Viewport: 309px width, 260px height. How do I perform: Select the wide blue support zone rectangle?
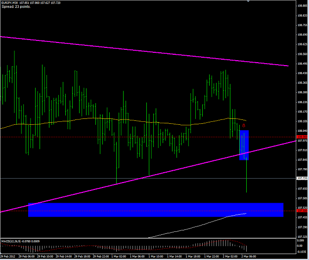(x=156, y=210)
